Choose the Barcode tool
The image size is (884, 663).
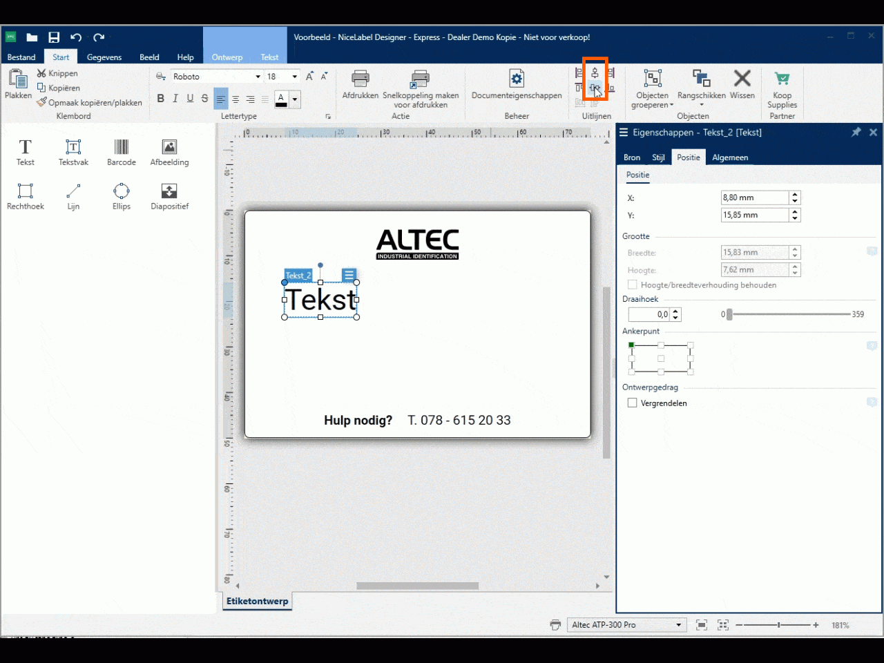click(122, 152)
